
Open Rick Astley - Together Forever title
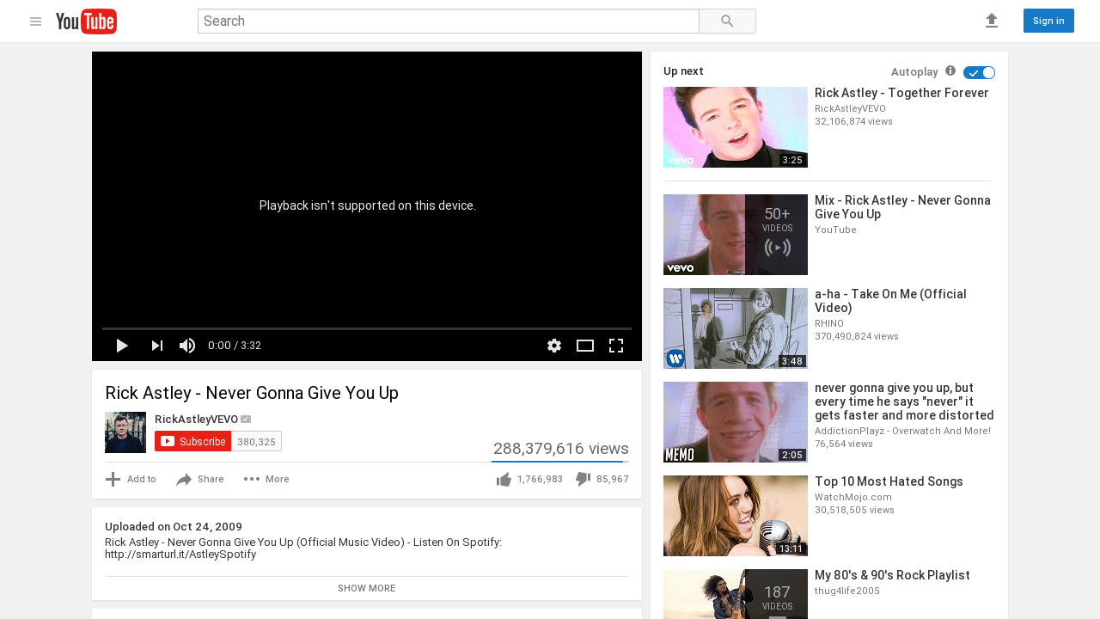tap(901, 93)
